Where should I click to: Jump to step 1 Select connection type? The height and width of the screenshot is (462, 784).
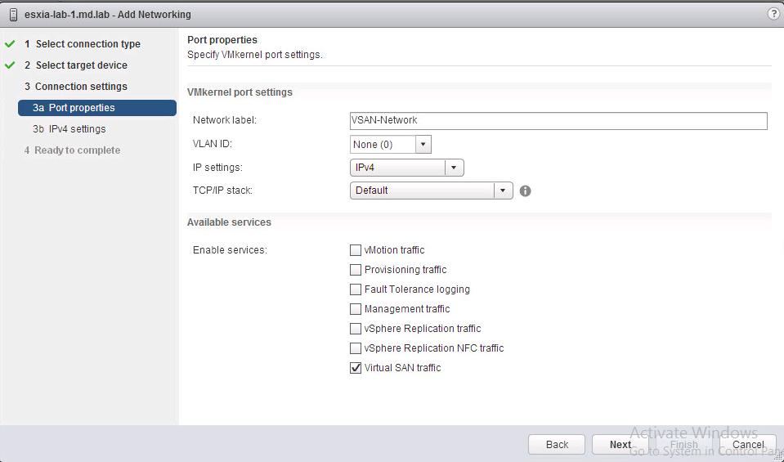point(87,44)
